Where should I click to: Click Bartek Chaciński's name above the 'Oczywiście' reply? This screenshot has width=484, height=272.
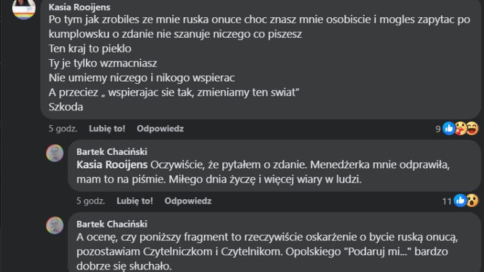pyautogui.click(x=112, y=152)
